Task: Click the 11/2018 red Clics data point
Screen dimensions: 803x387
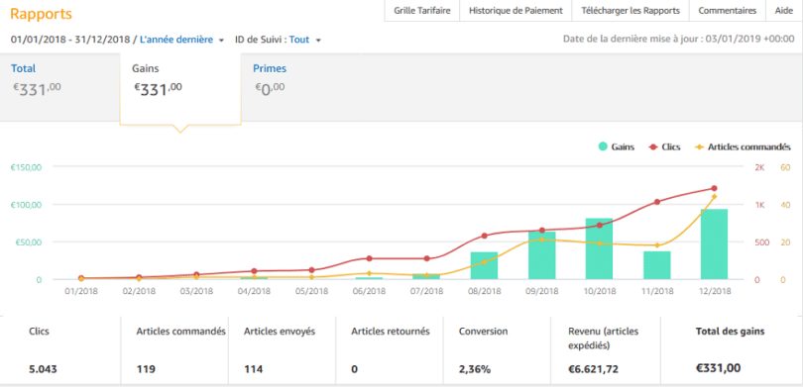Action: click(657, 202)
